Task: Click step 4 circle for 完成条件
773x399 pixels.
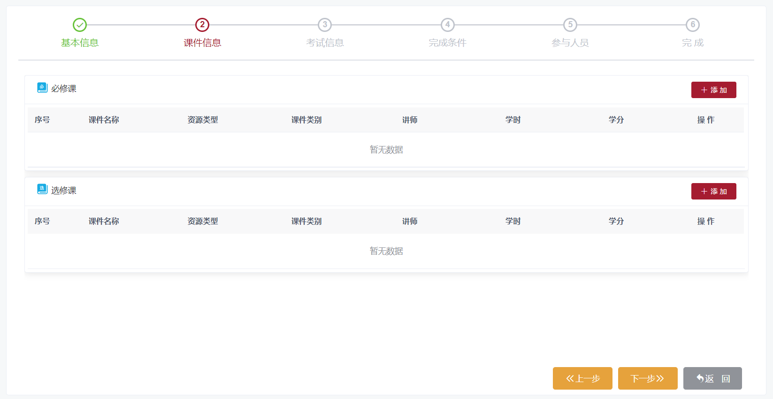Action: [x=448, y=25]
